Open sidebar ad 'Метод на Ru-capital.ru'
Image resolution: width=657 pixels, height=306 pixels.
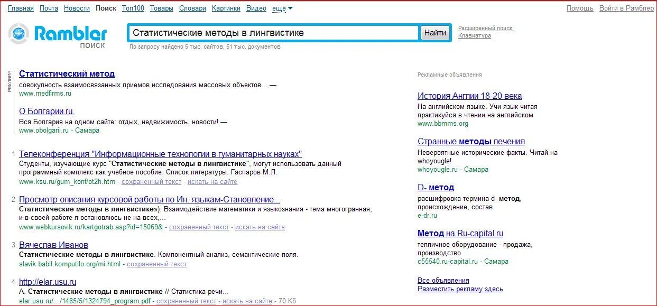pyautogui.click(x=460, y=233)
